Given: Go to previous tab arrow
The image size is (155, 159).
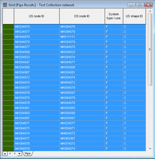Looking at the screenshot, I should click(10, 153).
